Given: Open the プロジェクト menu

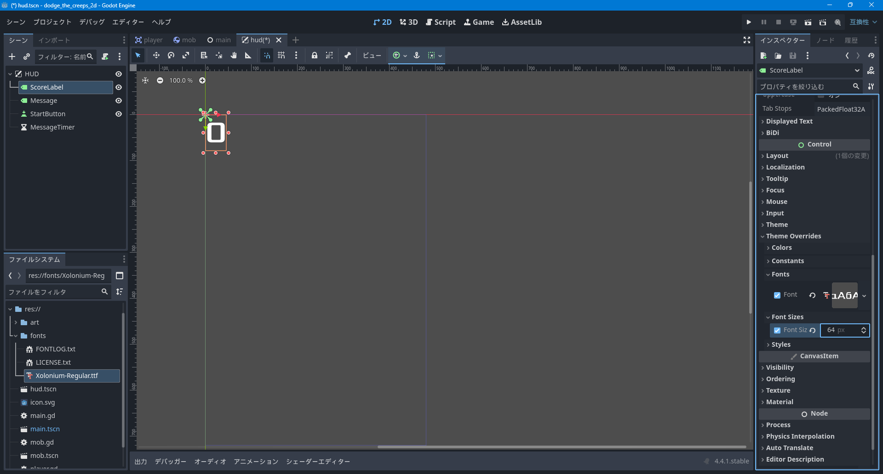Looking at the screenshot, I should [x=52, y=22].
